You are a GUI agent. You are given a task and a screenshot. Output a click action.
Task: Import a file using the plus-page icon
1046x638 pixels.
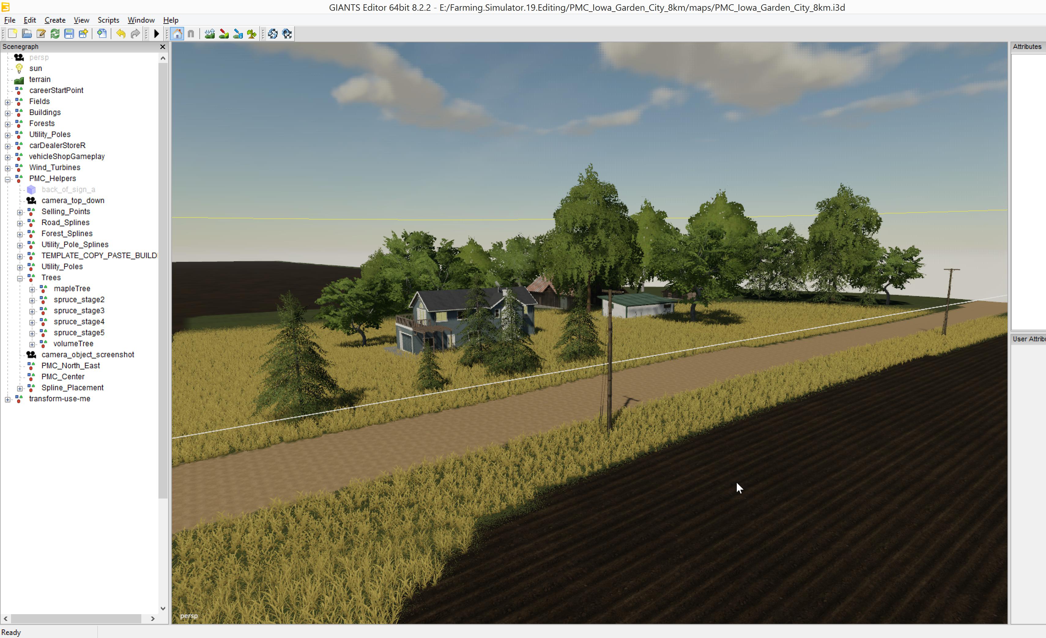click(x=102, y=34)
